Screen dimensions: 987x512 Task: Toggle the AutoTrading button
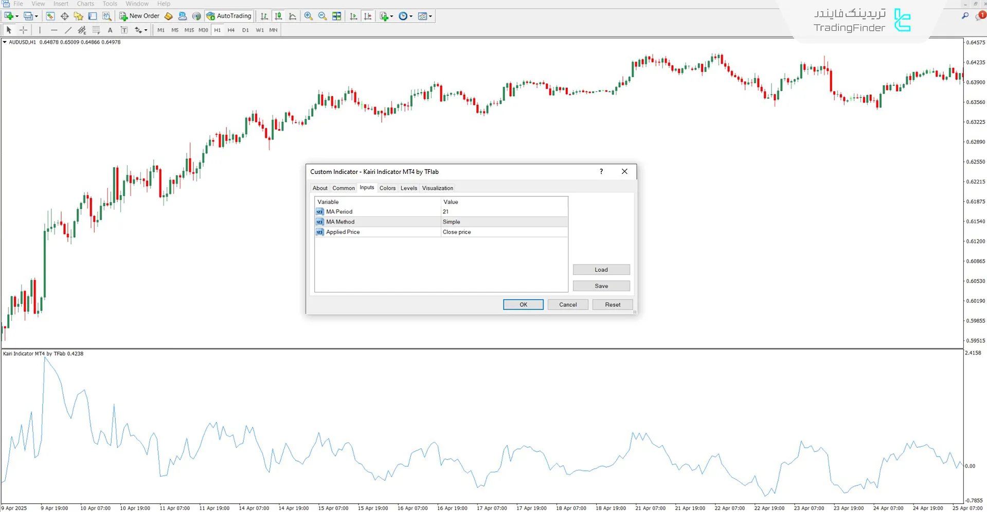tap(229, 16)
